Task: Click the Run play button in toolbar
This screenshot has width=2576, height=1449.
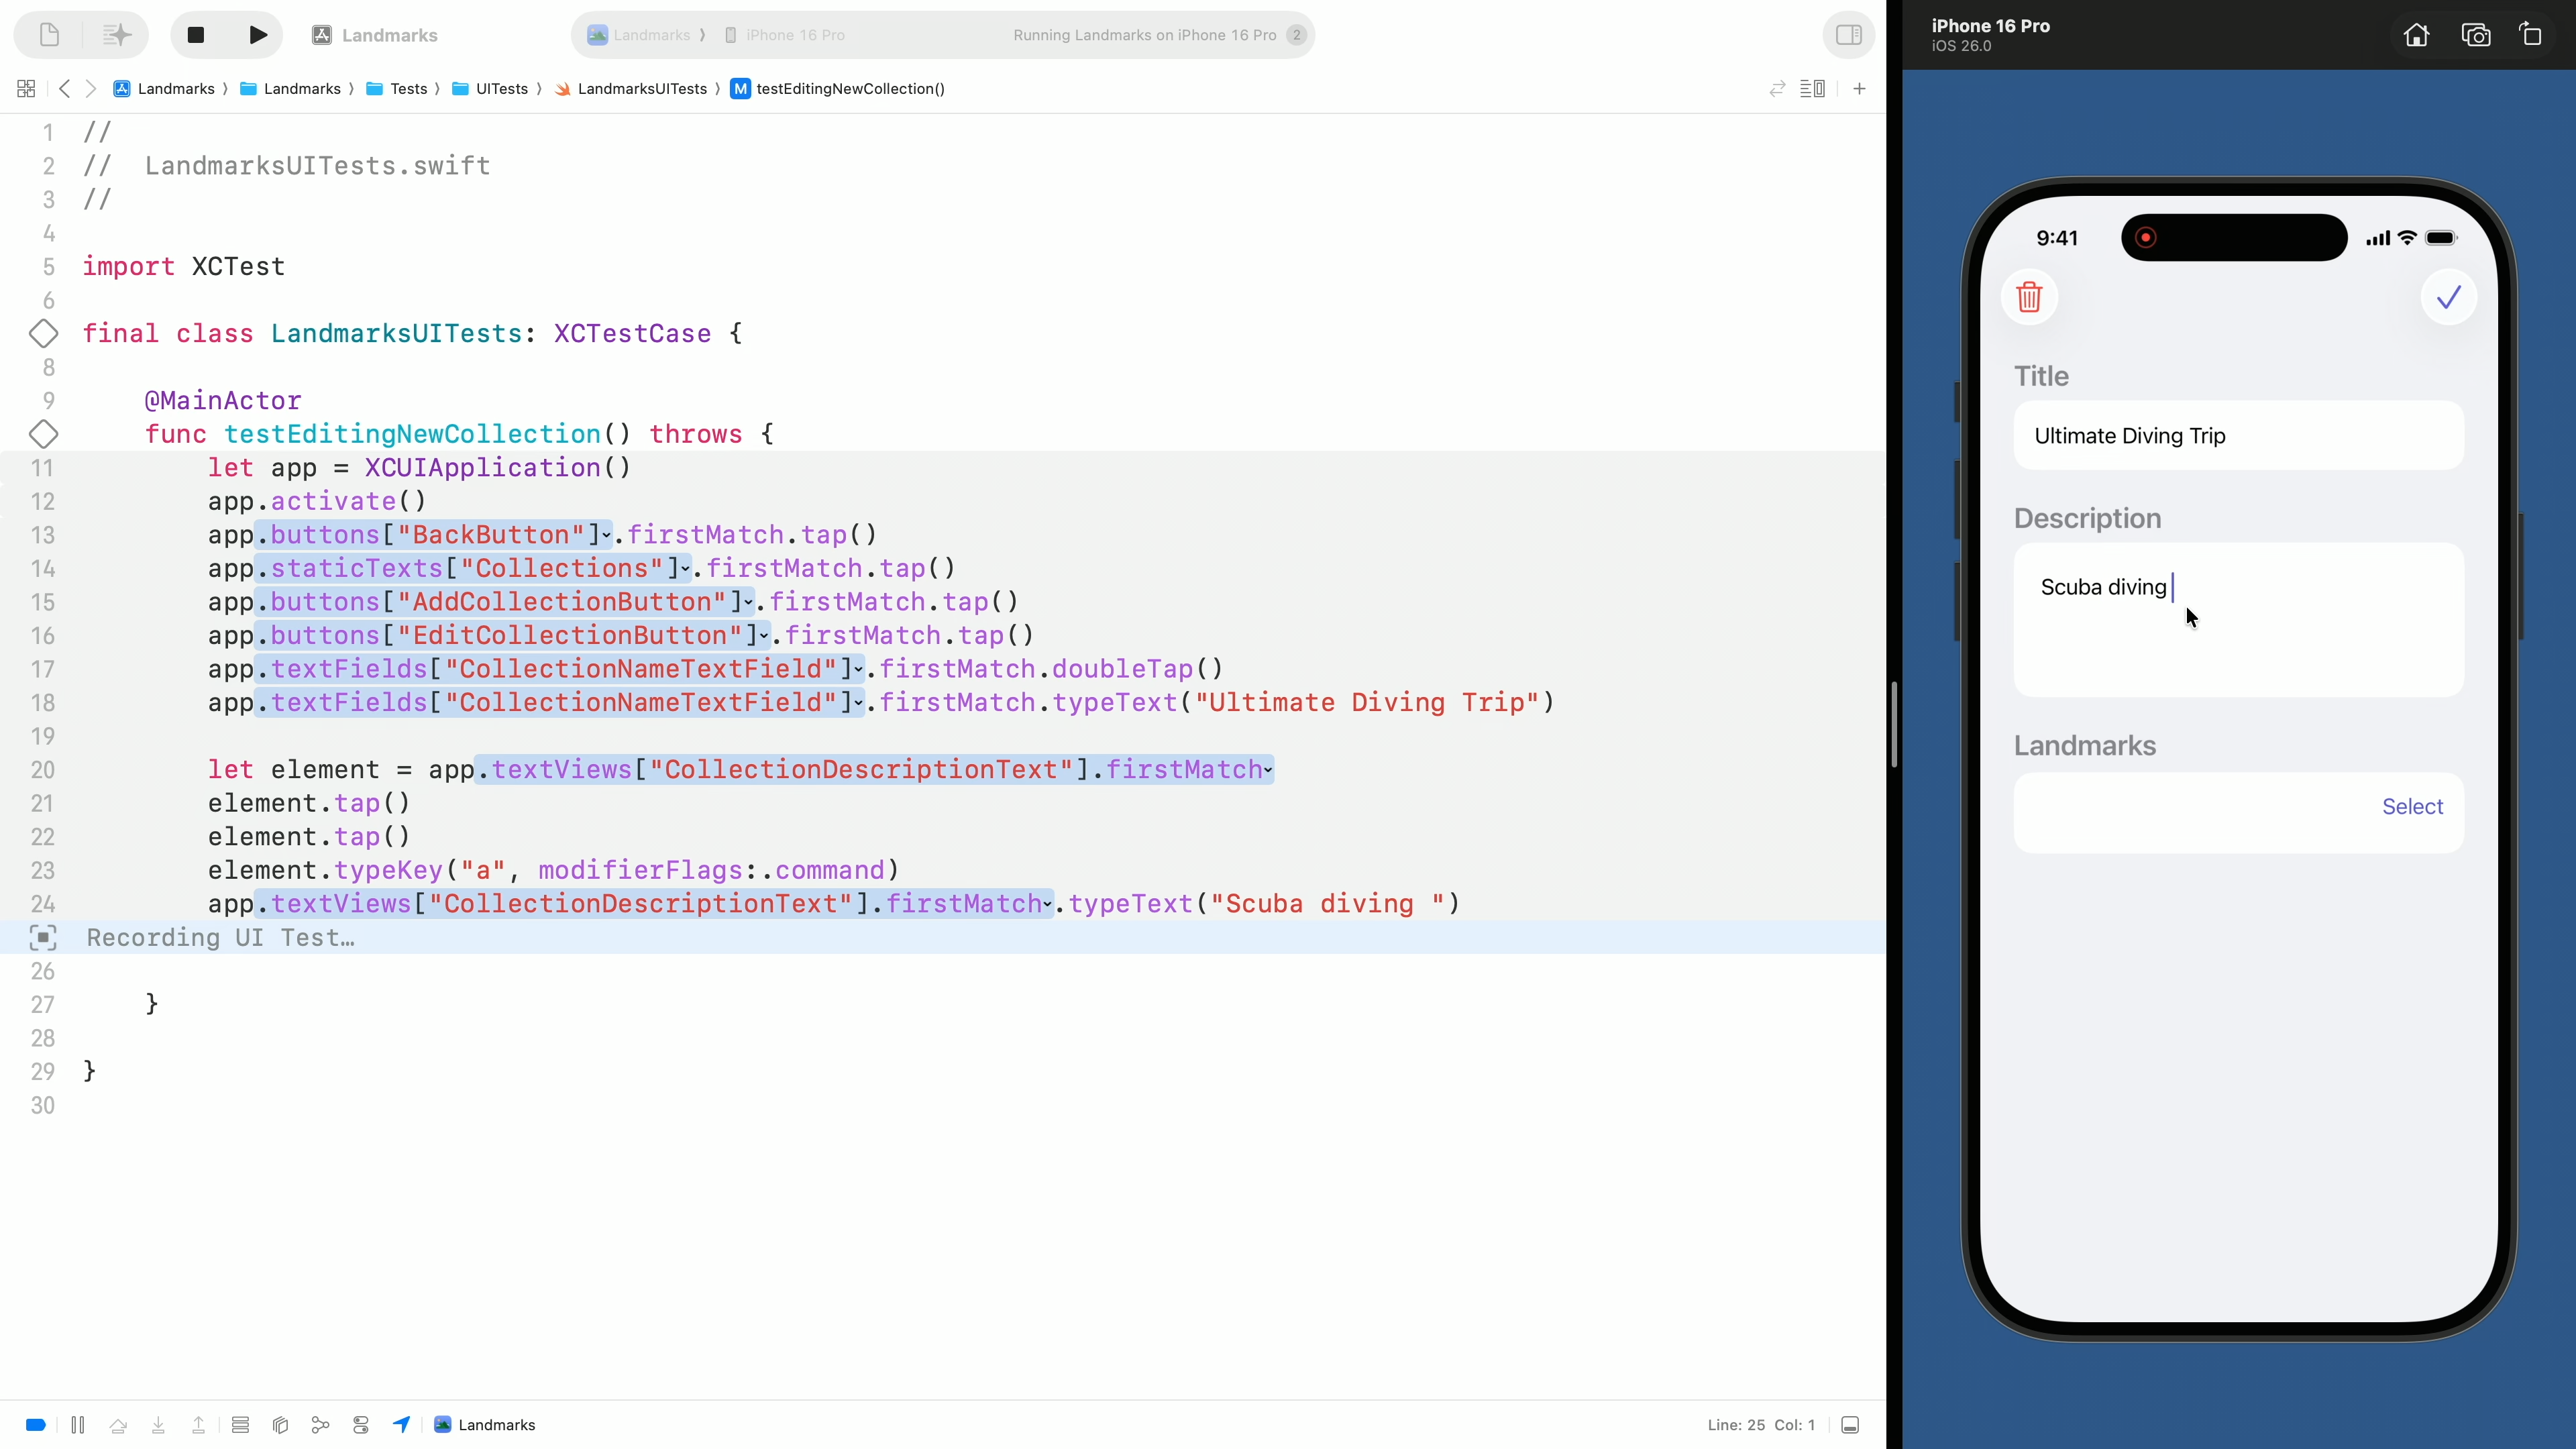Action: point(257,35)
